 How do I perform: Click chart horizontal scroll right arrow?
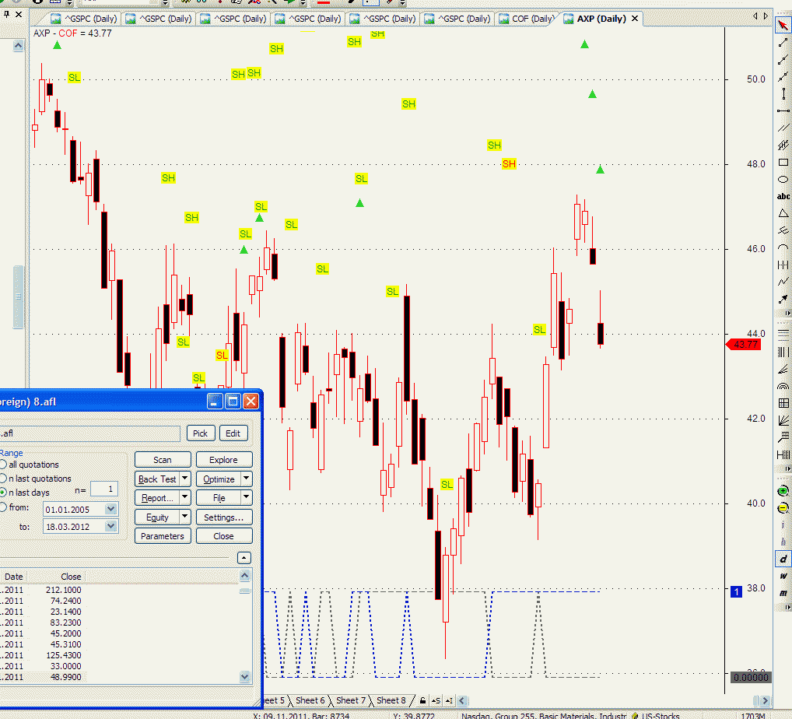[x=765, y=700]
